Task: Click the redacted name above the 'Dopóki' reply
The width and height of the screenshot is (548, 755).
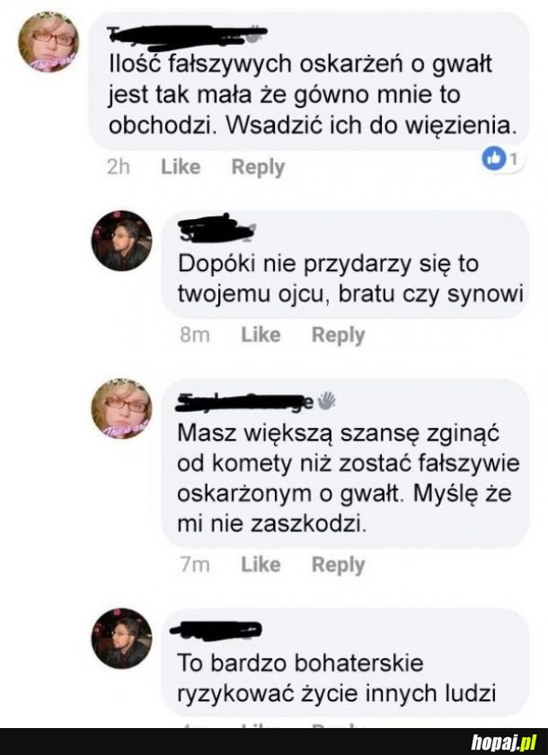Action: tap(216, 228)
